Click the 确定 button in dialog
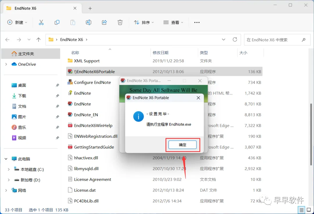 click(182, 145)
